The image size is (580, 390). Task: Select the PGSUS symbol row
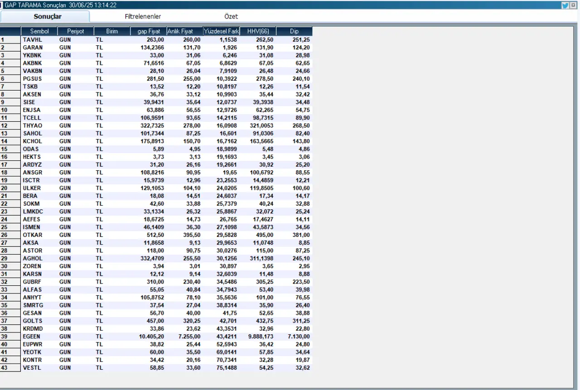(x=32, y=79)
